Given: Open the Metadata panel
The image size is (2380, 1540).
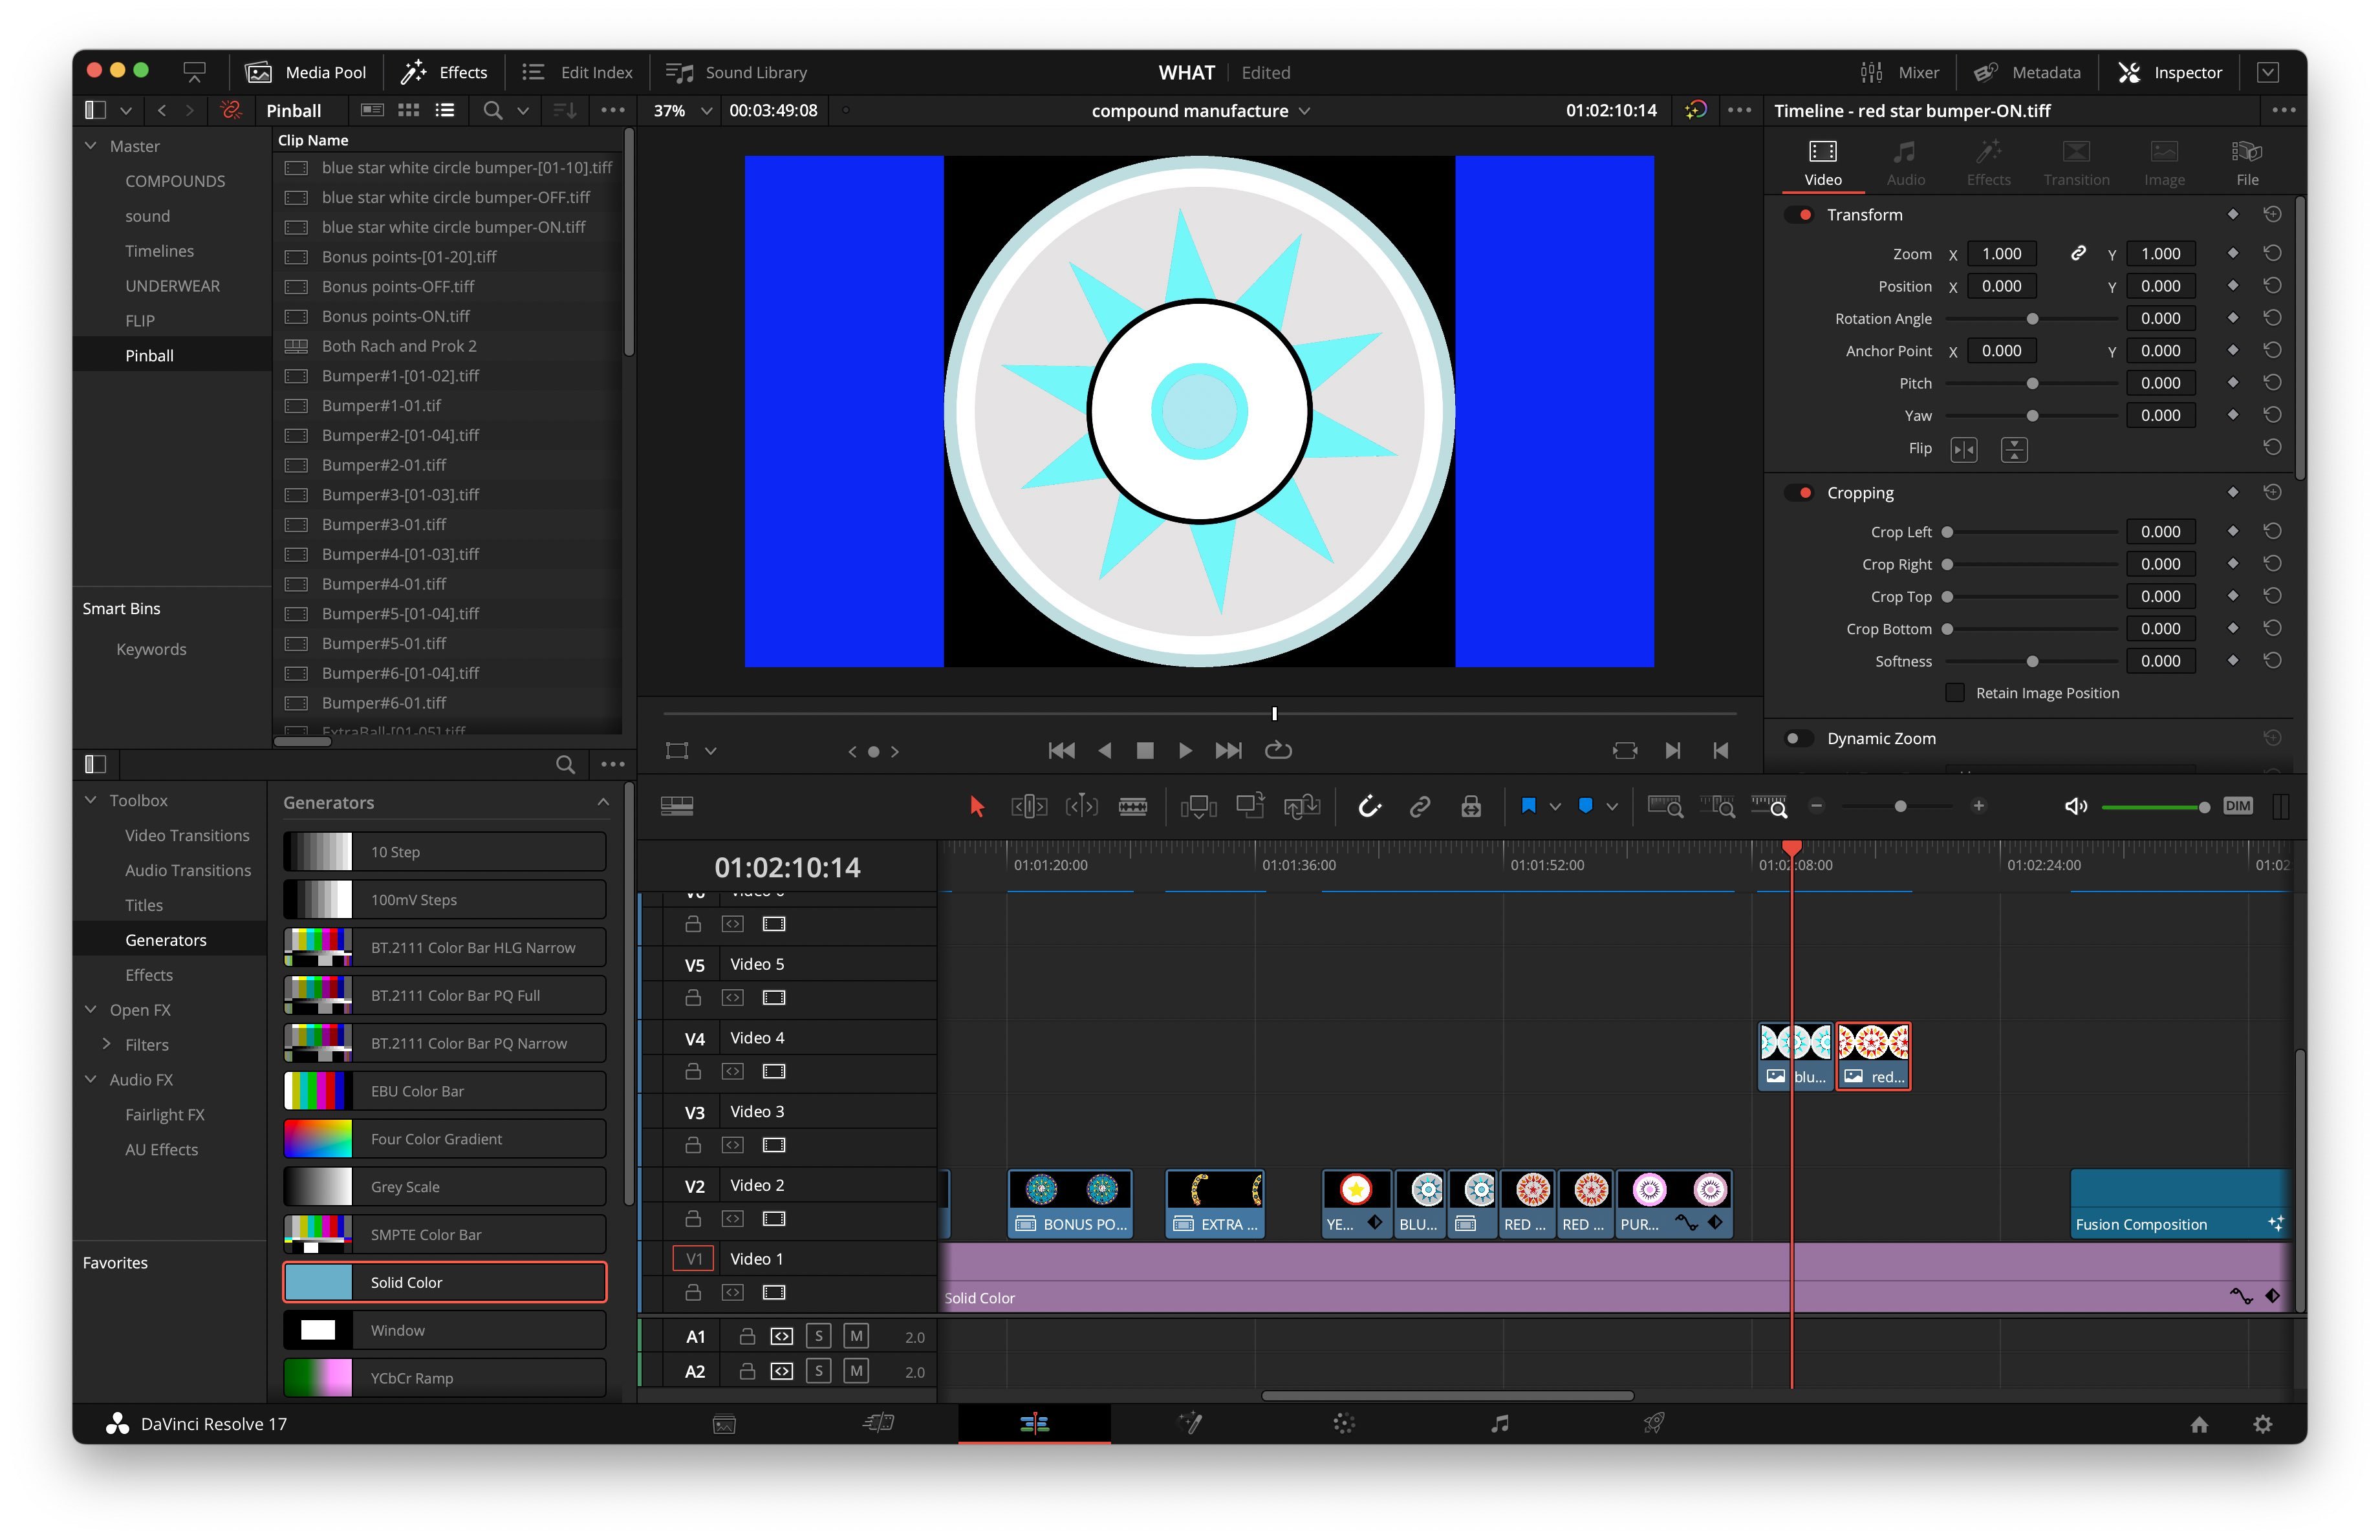Looking at the screenshot, I should (2027, 72).
